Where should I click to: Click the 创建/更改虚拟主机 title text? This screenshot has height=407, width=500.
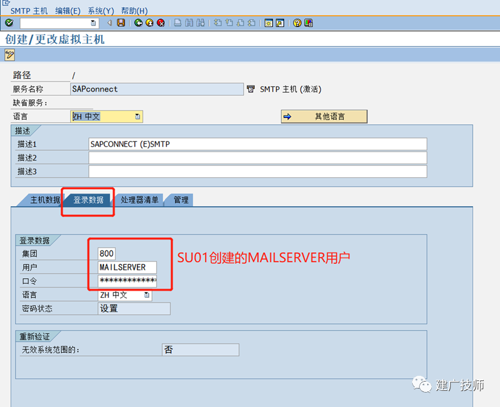[x=54, y=39]
